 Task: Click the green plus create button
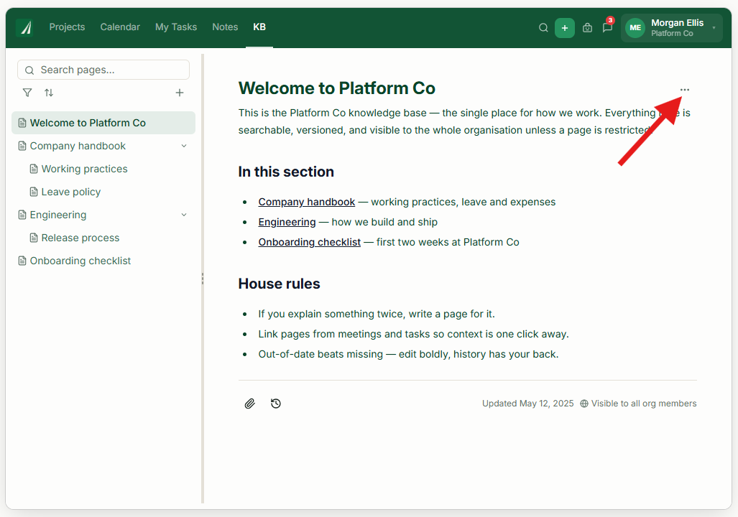(x=564, y=28)
